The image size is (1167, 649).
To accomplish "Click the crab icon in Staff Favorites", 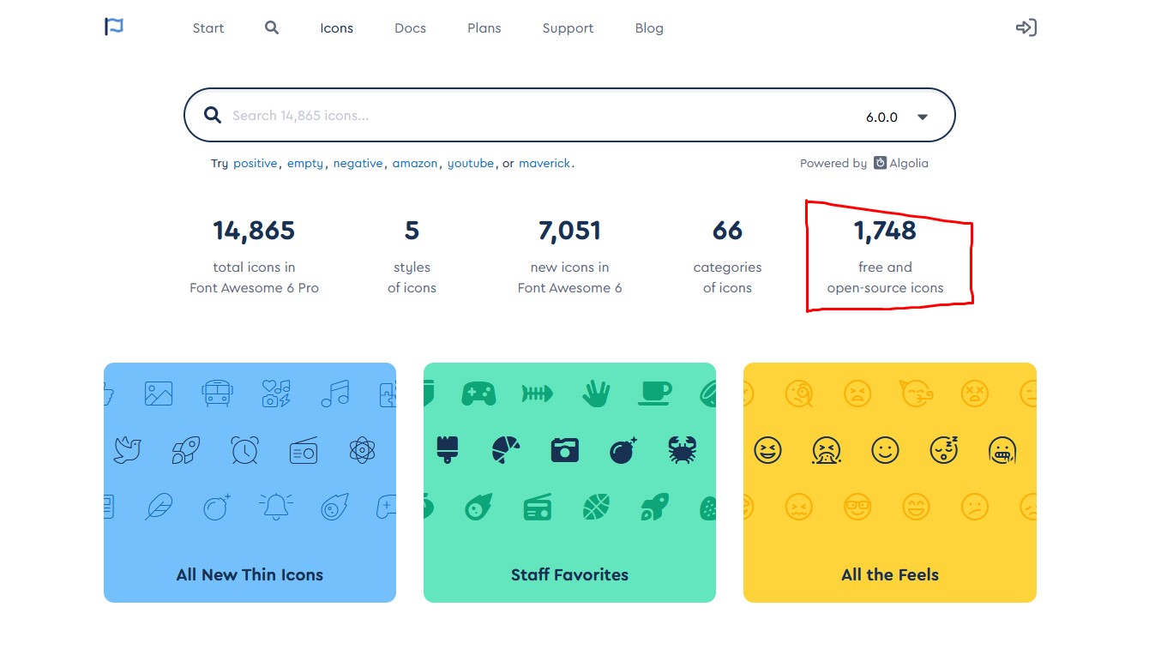I will point(682,449).
